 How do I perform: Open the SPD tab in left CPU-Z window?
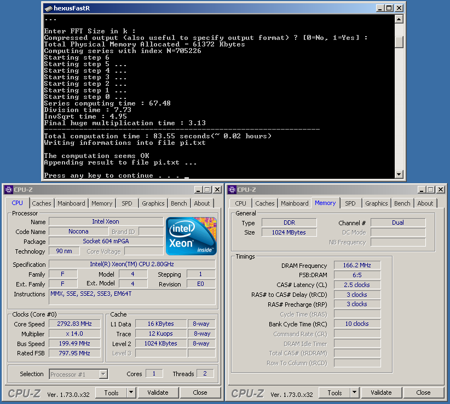[127, 203]
